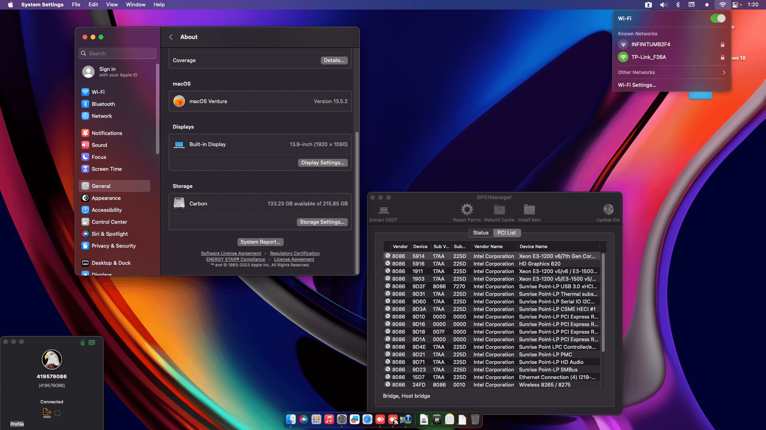This screenshot has height=430, width=766.
Task: Click the Search field in System Settings
Action: click(x=117, y=53)
